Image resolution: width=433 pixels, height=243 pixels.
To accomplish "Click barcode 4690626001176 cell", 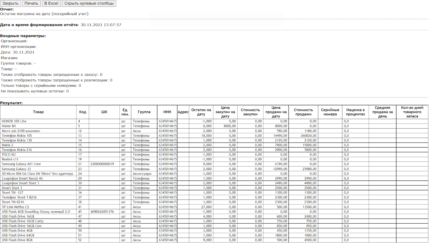I will [x=102, y=212].
